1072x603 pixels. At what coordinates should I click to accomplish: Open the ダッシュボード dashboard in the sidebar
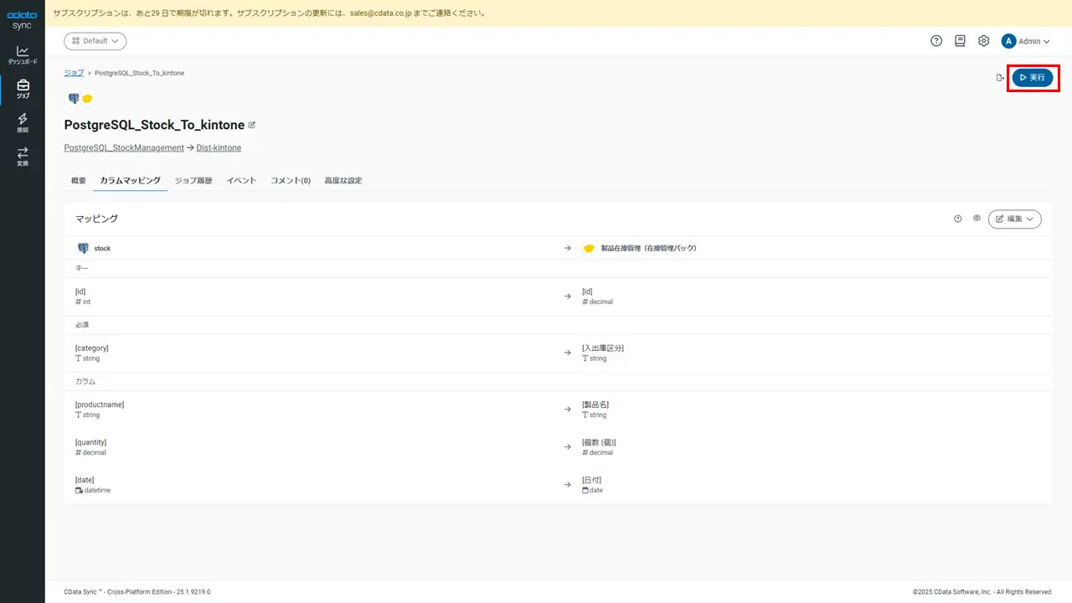tap(22, 55)
